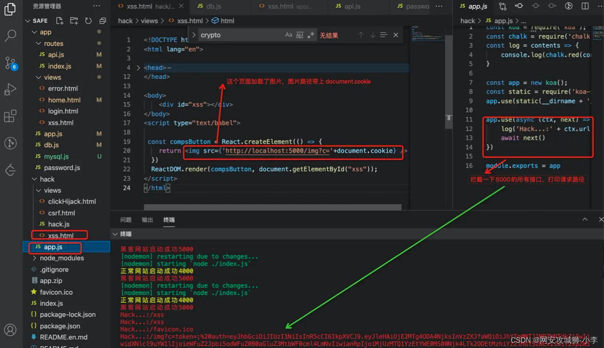604x348 pixels.
Task: Open README.en.md in explorer
Action: (64, 337)
